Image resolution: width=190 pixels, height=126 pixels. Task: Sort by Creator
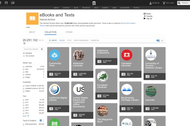(95, 40)
